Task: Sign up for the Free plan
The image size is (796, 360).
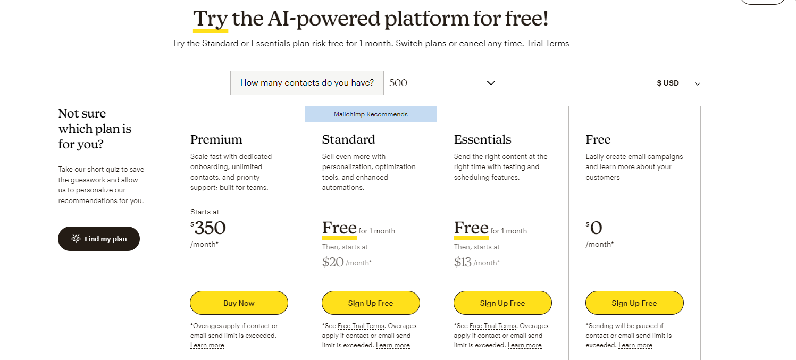Action: [x=634, y=303]
